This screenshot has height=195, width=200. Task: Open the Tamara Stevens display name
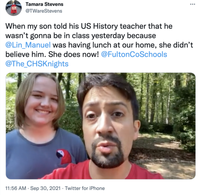45,4
